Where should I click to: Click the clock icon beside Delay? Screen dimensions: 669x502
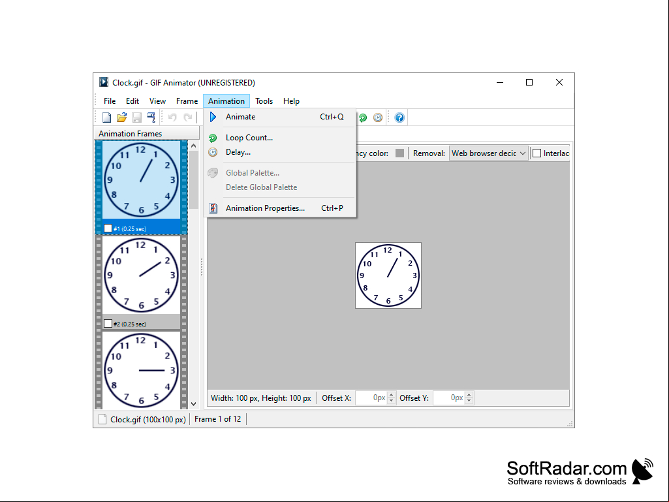coord(213,152)
